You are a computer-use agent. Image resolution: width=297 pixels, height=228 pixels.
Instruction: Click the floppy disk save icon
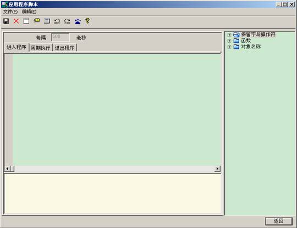[6, 21]
